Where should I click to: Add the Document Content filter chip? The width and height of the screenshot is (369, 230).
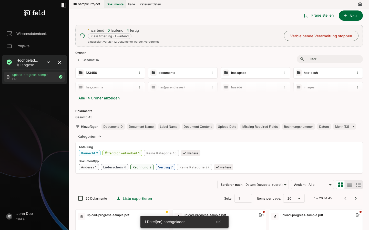[198, 127]
